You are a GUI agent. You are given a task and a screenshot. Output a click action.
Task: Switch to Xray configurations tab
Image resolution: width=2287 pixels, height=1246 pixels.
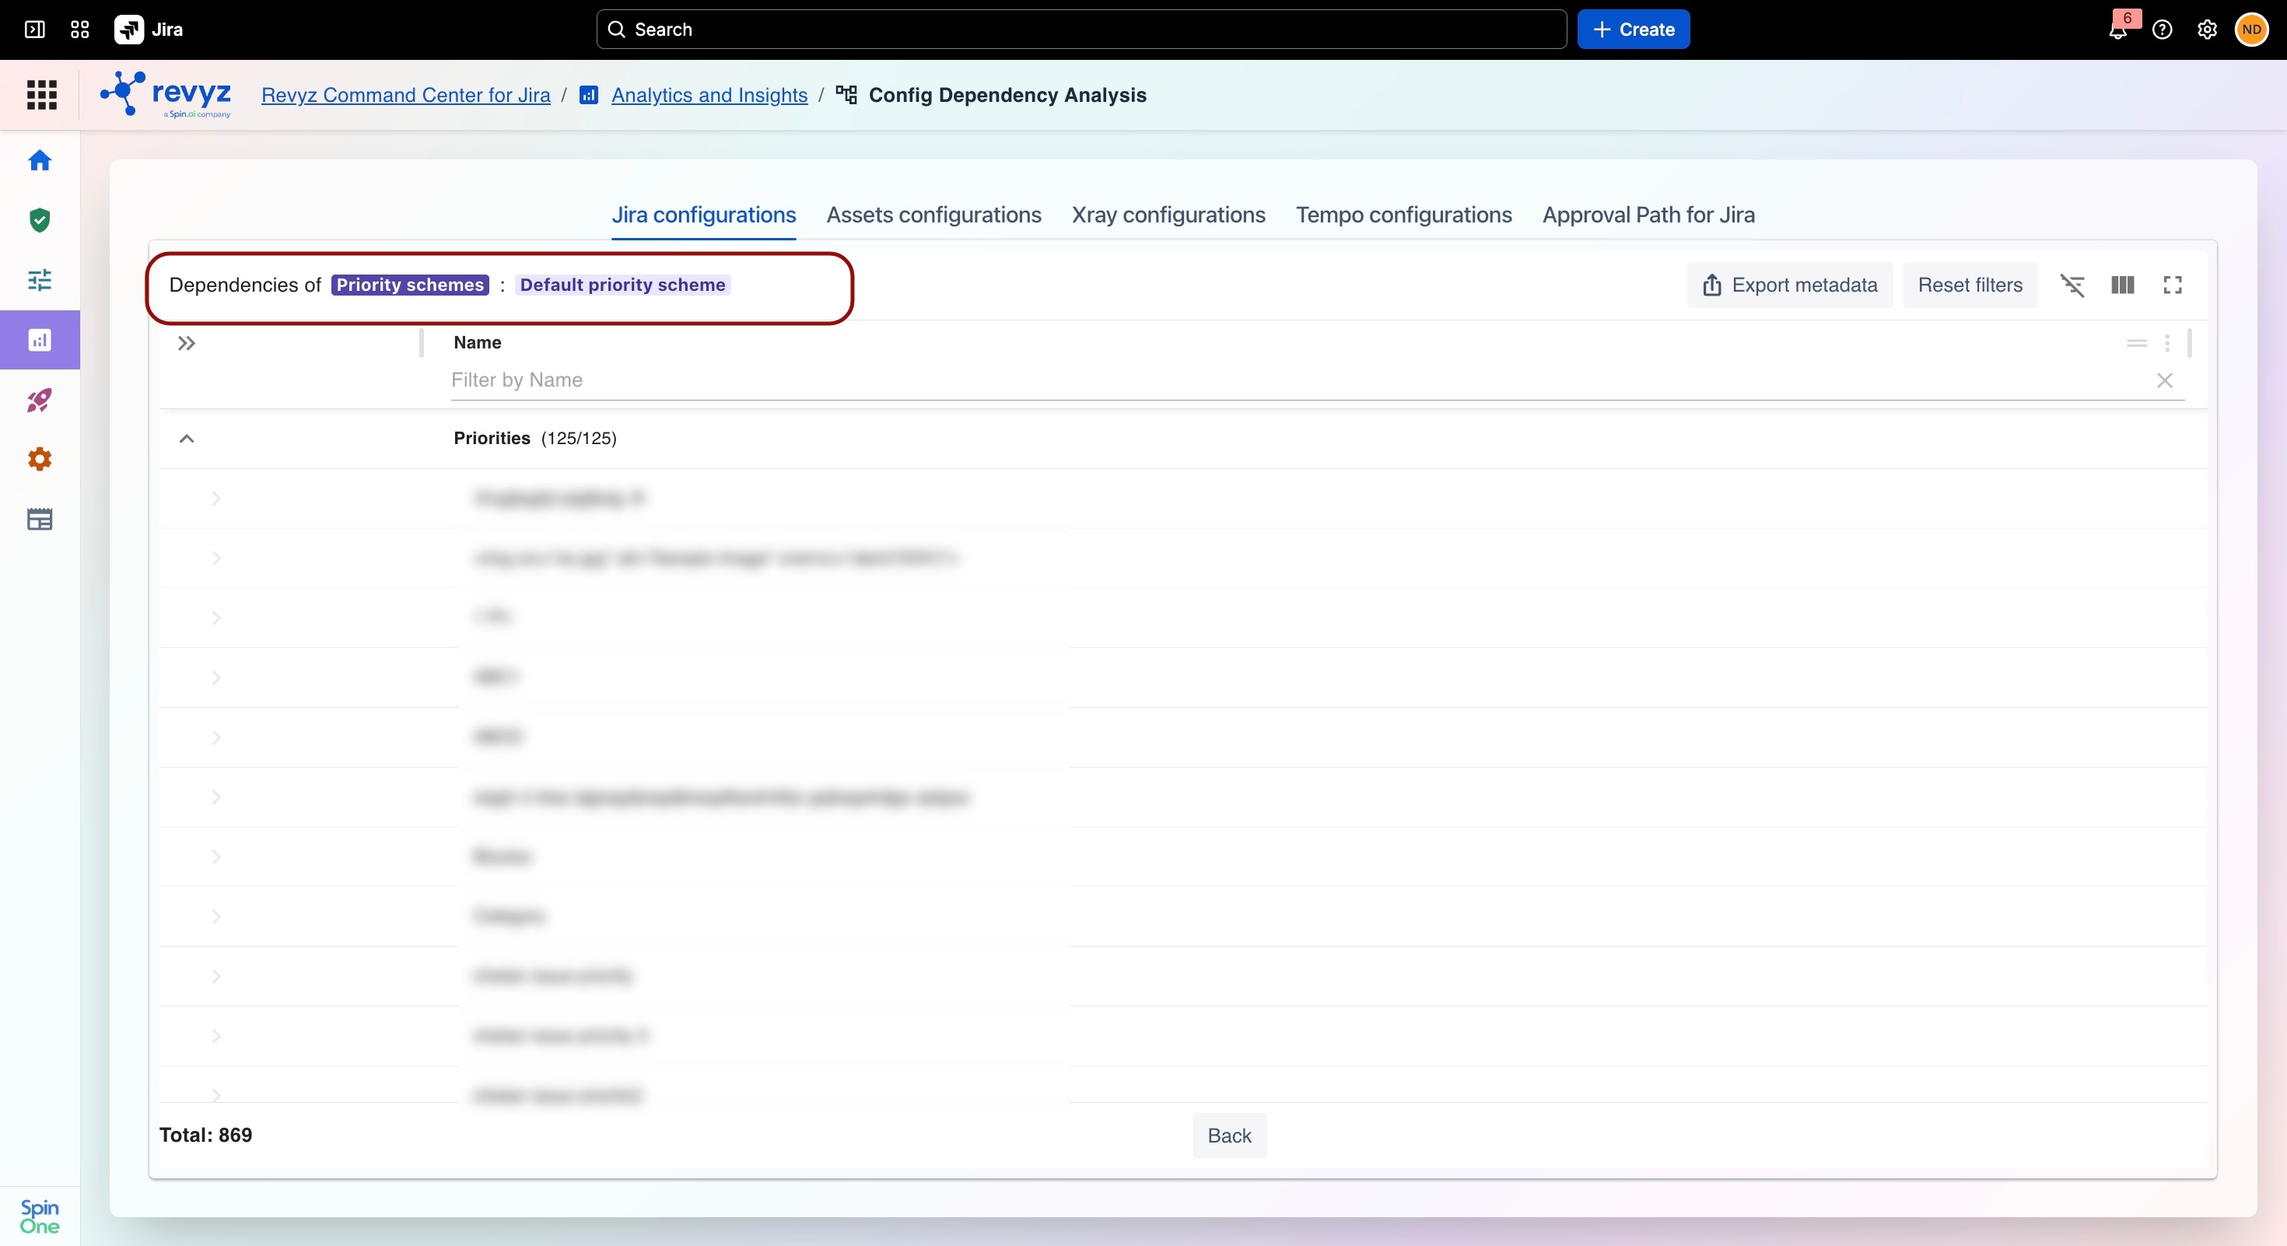(x=1168, y=215)
